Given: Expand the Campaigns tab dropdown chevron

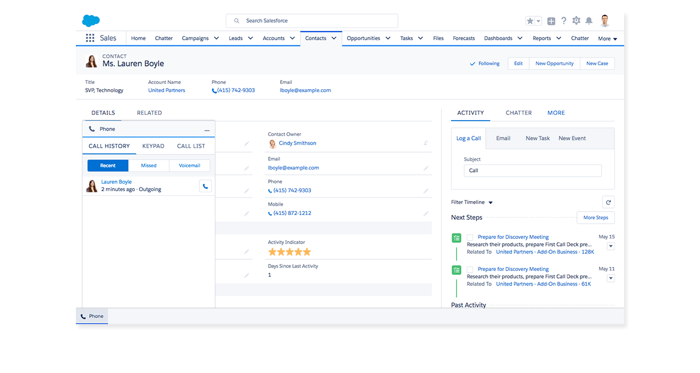Looking at the screenshot, I should (x=216, y=38).
